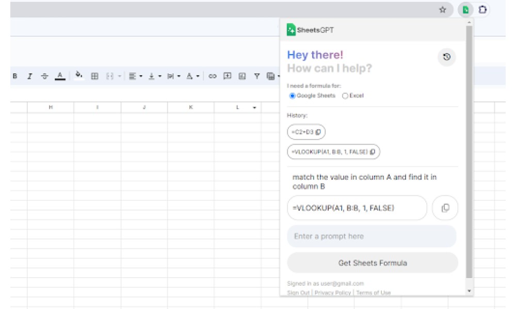Viewport: 516px width, 309px height.
Task: Select the Google Sheets radio option
Action: coord(292,96)
